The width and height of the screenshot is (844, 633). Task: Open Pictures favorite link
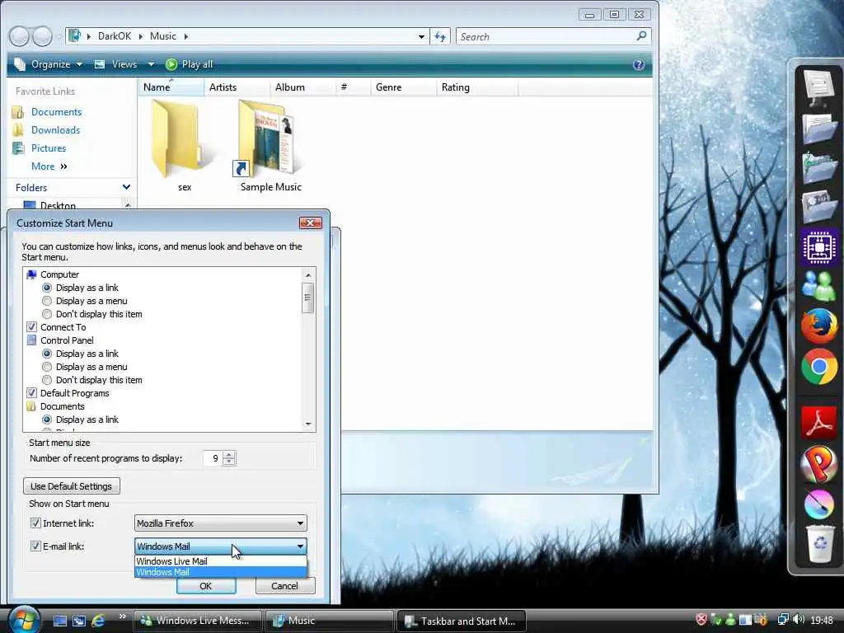(49, 148)
